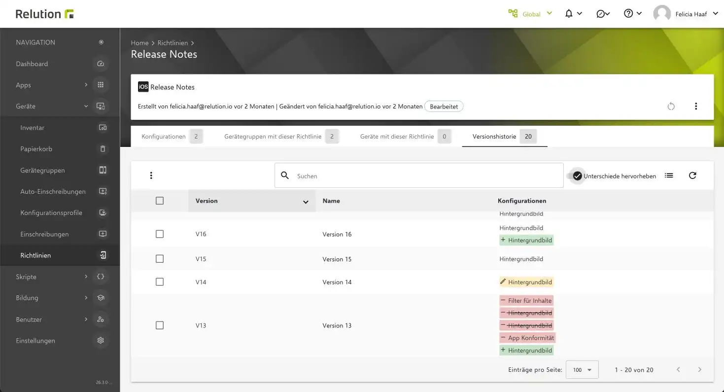Click the Einschreibungen icon
Viewport: 724px width, 392px height.
(x=103, y=234)
